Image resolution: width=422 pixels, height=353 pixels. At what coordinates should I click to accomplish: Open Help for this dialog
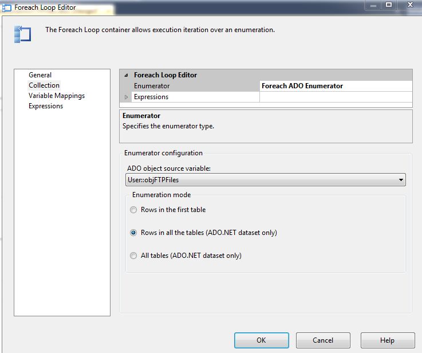[x=387, y=340]
